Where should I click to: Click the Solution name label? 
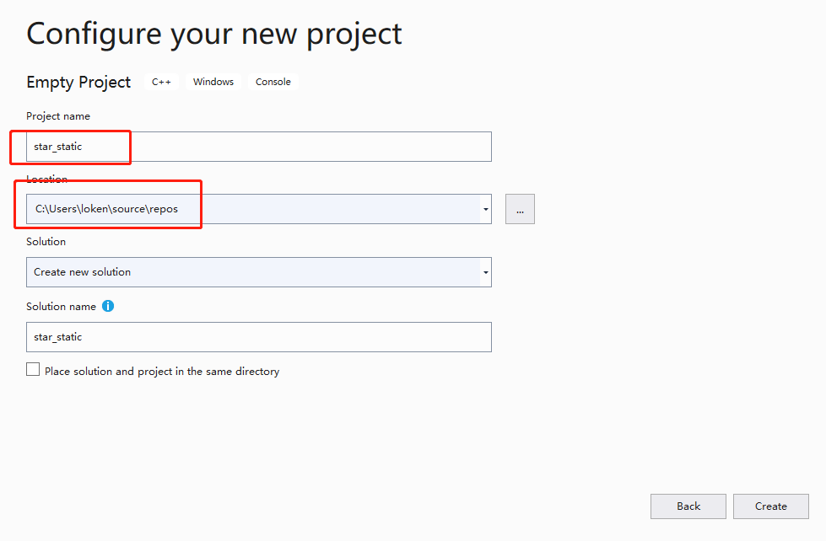(61, 307)
